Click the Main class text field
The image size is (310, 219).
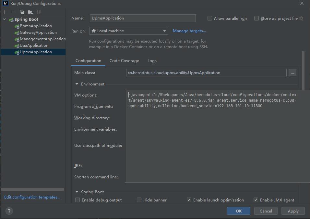(x=206, y=73)
